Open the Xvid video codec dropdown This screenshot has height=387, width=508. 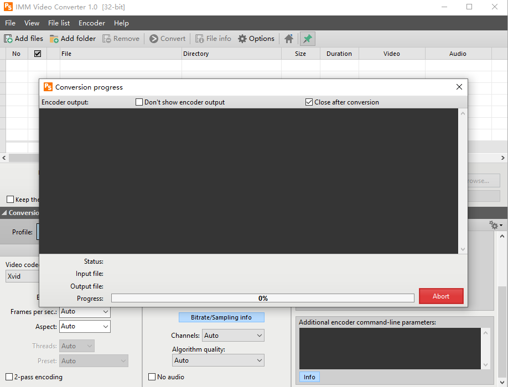click(x=22, y=276)
